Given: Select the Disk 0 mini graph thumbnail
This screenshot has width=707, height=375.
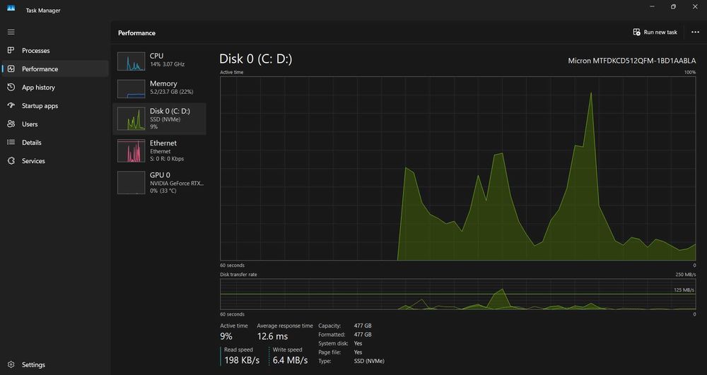Looking at the screenshot, I should tap(132, 119).
